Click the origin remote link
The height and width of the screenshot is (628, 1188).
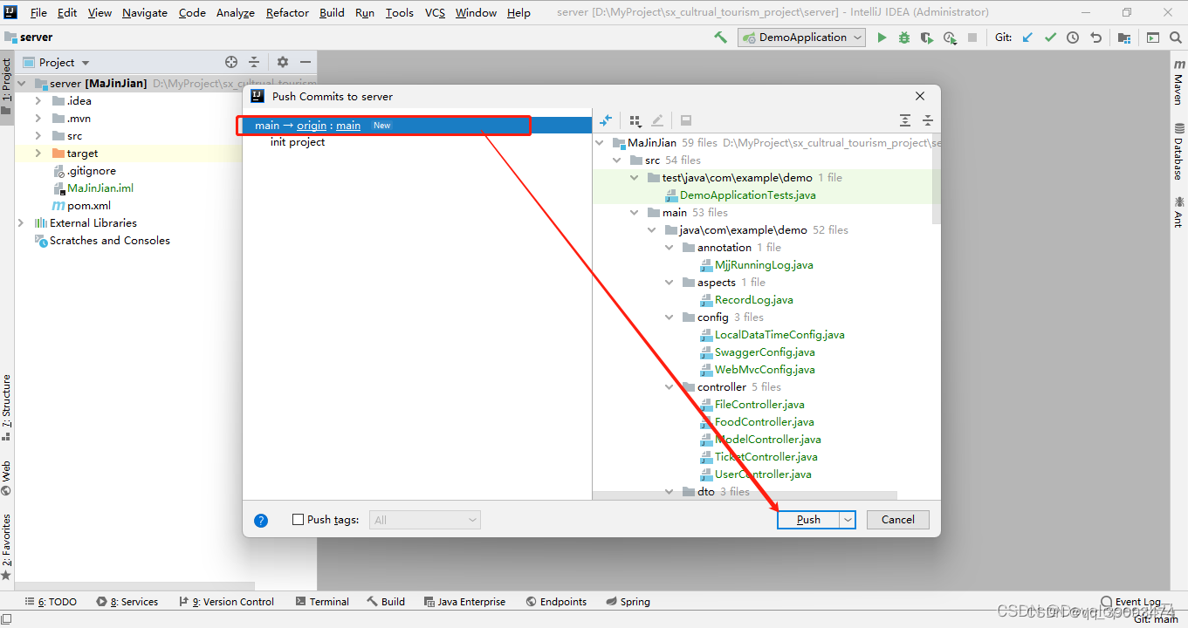(x=312, y=126)
